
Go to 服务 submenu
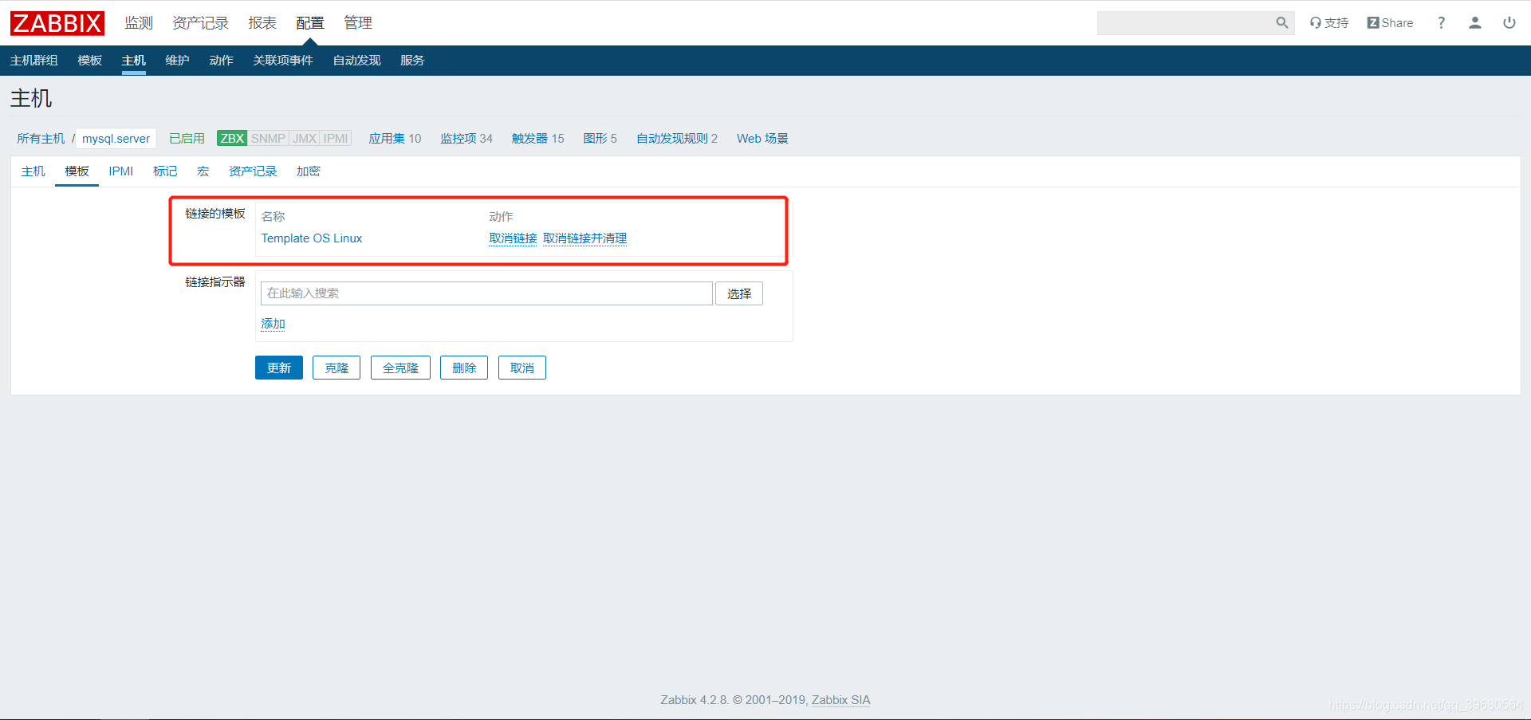click(x=412, y=61)
